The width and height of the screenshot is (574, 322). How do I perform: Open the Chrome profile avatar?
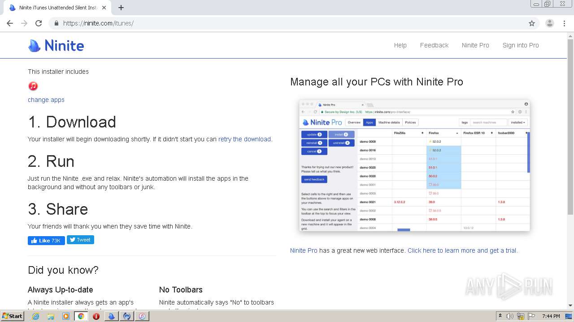coord(549,23)
